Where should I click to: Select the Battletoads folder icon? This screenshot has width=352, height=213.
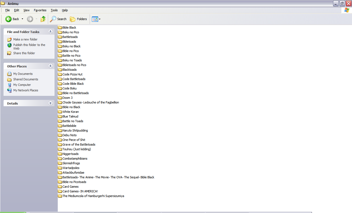click(60, 37)
